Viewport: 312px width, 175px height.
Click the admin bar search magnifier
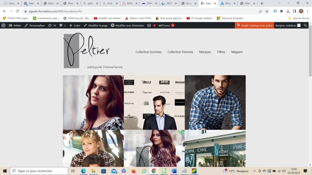(x=305, y=26)
